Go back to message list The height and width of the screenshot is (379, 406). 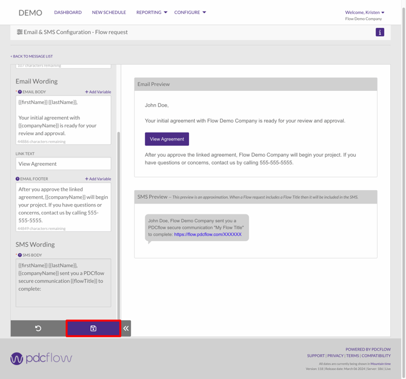click(x=32, y=56)
